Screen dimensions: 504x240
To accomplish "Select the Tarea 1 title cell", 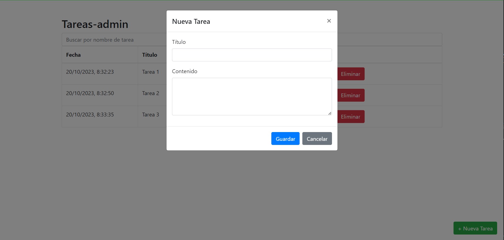I will click(x=151, y=72).
